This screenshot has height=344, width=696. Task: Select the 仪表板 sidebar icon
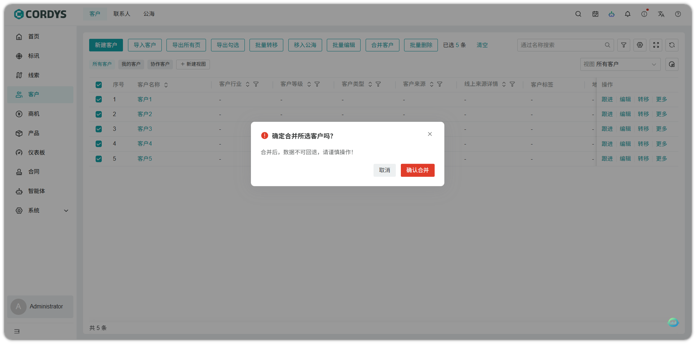click(x=19, y=152)
